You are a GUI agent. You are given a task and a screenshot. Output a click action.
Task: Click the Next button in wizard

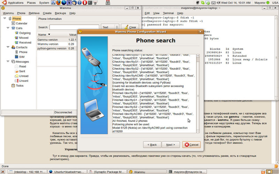[171, 145]
